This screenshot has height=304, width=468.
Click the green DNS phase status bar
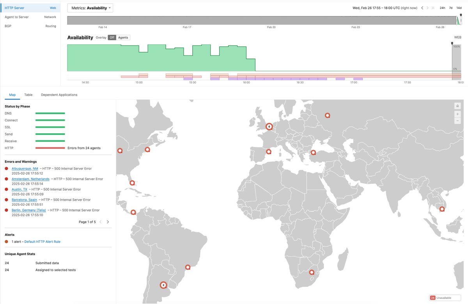[50, 113]
